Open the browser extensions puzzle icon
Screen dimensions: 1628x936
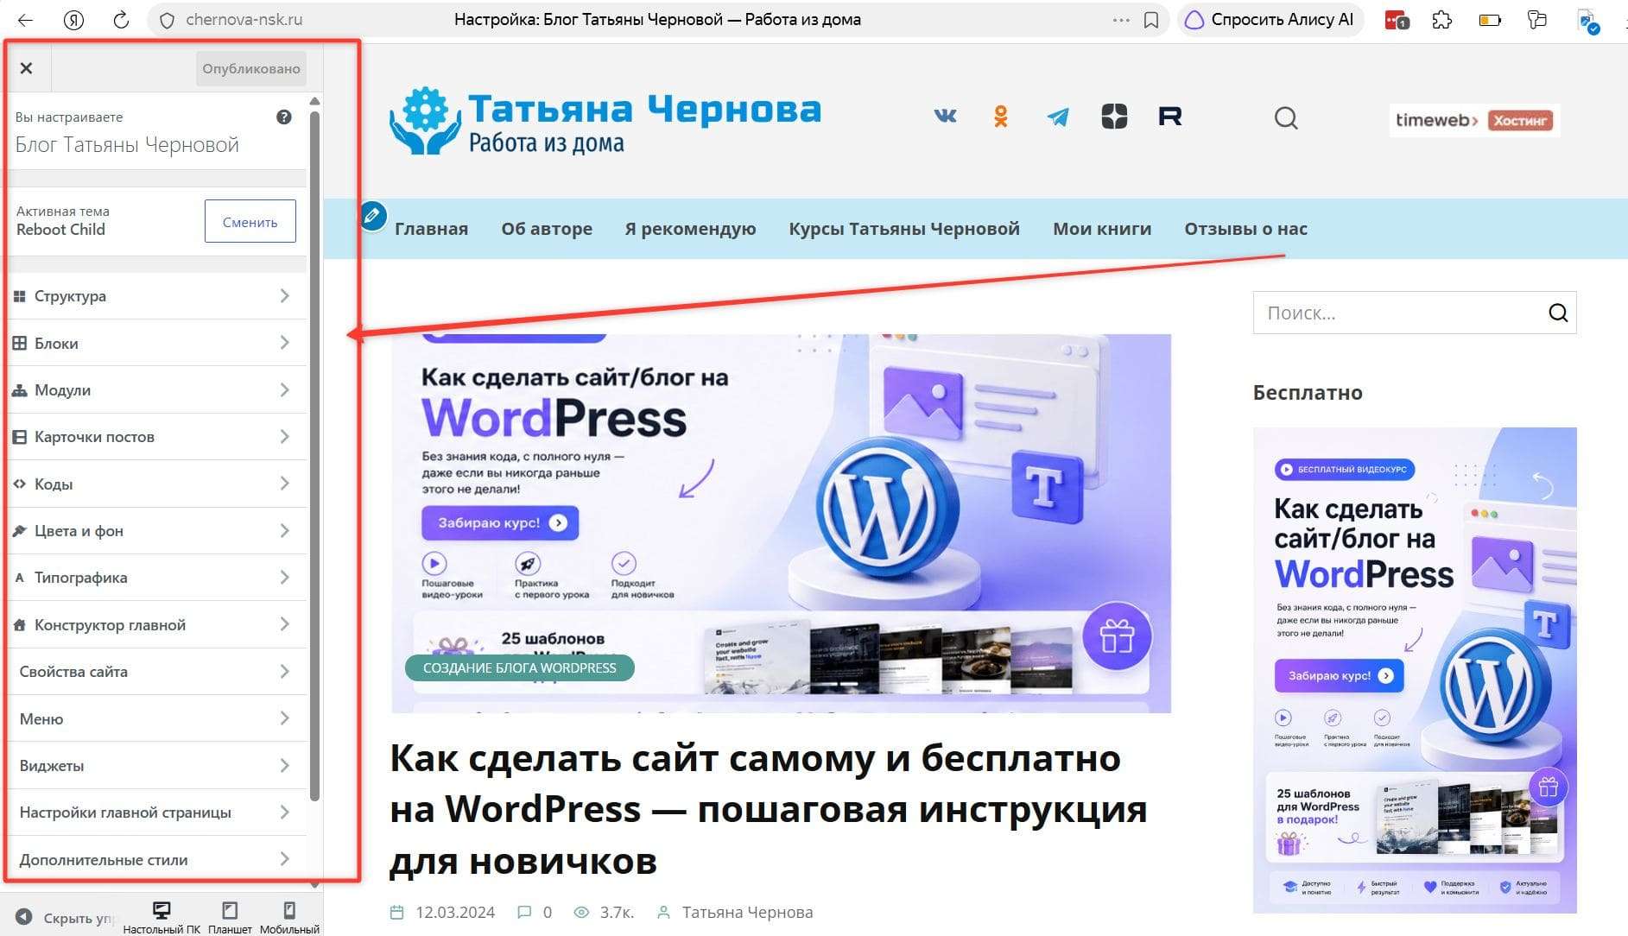[1441, 20]
